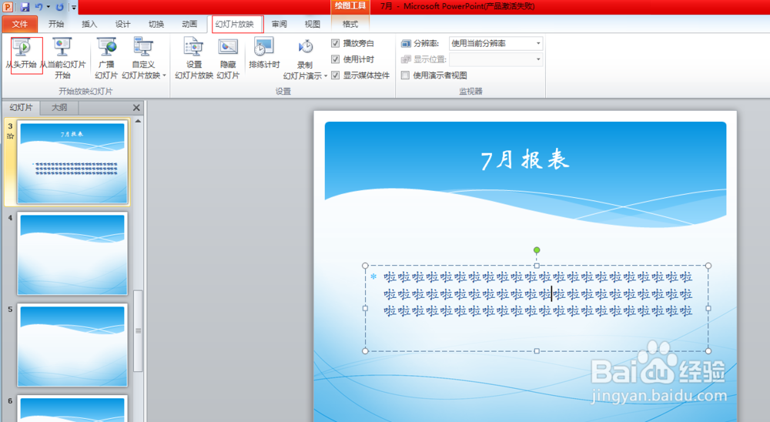Click the green rotation handle of text box
Viewport: 770px width, 422px height.
(x=537, y=250)
